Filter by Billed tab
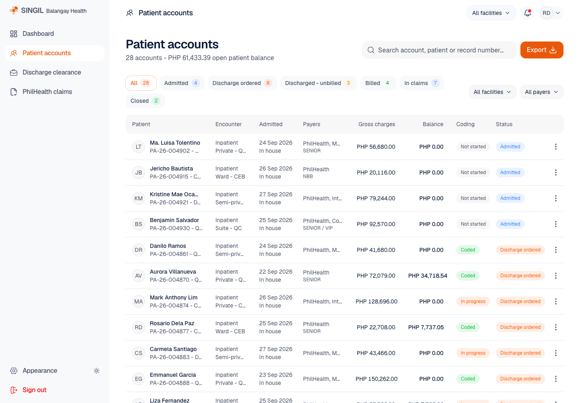 [378, 83]
